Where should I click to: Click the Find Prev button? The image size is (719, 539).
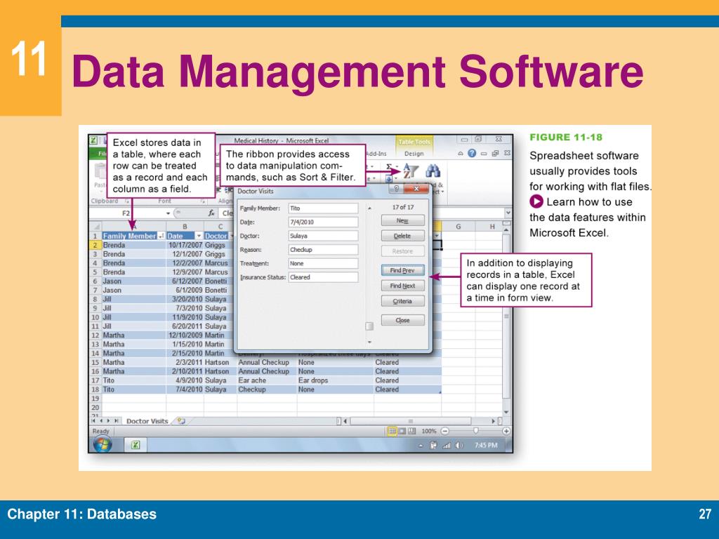(x=402, y=270)
